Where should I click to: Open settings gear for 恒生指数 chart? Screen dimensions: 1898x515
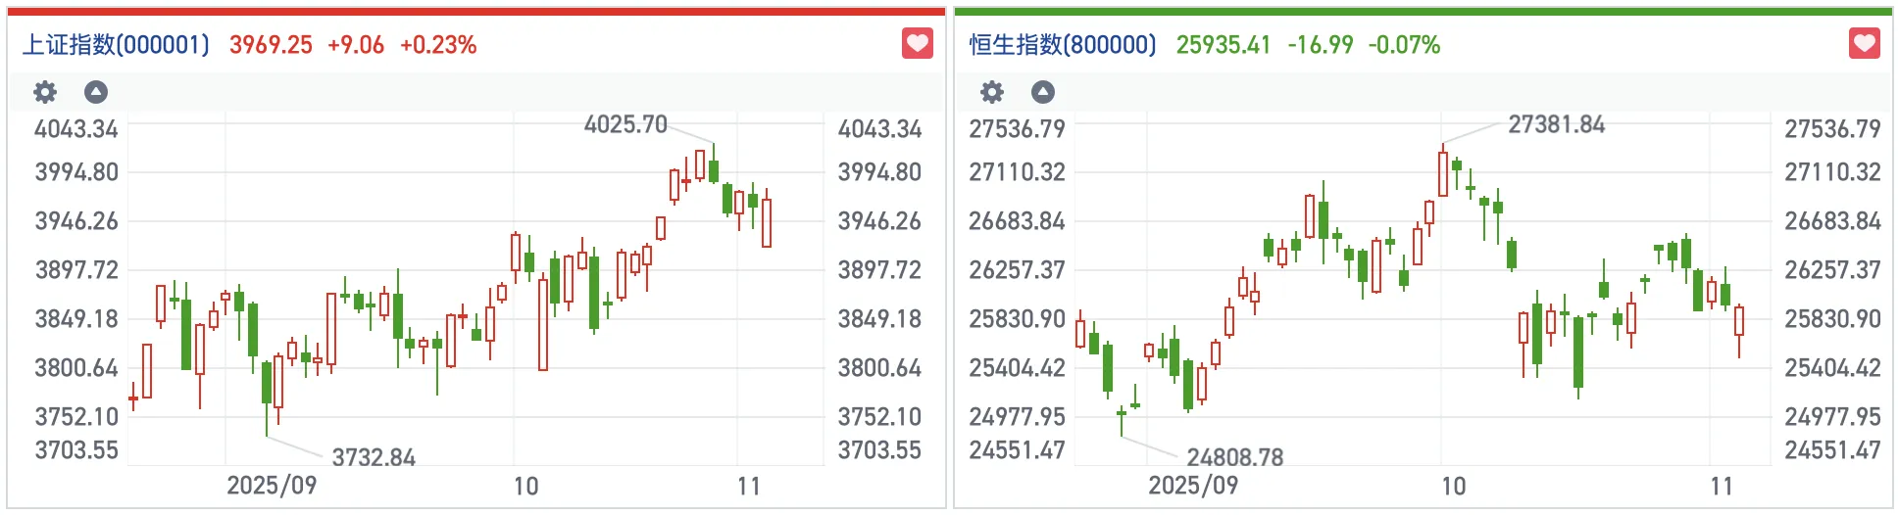(992, 92)
